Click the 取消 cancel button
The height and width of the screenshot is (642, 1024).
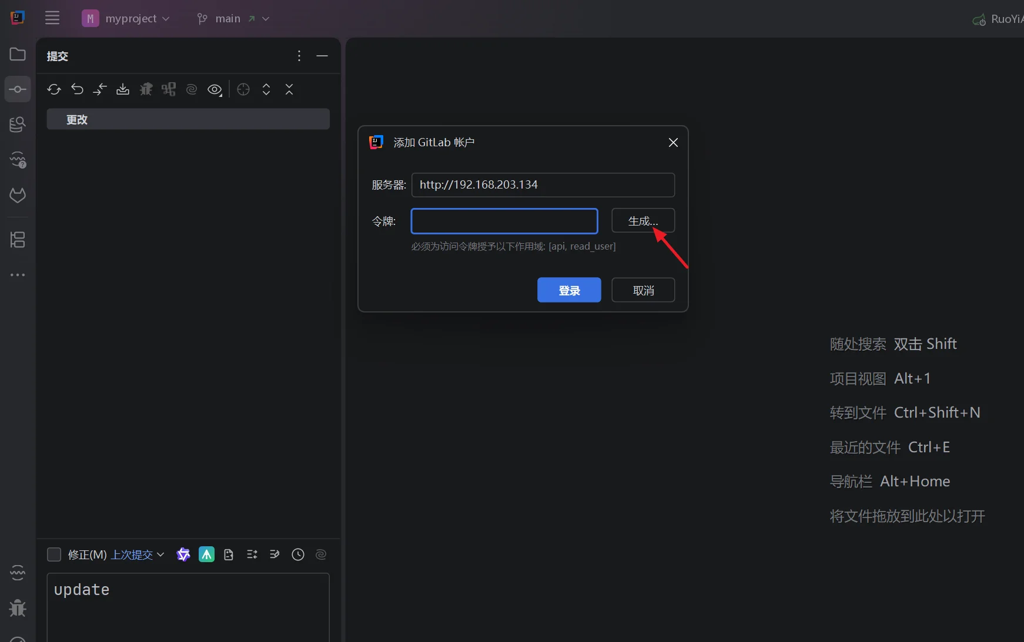(643, 290)
